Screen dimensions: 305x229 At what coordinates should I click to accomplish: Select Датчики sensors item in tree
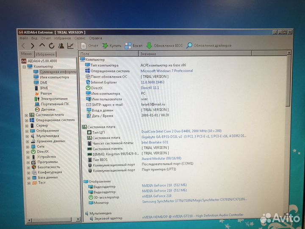47,109
